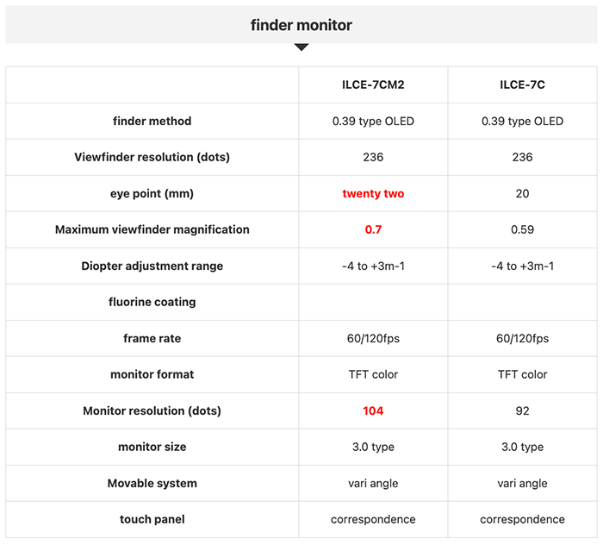Click the red 0.7 magnification value
603x545 pixels.
373,229
